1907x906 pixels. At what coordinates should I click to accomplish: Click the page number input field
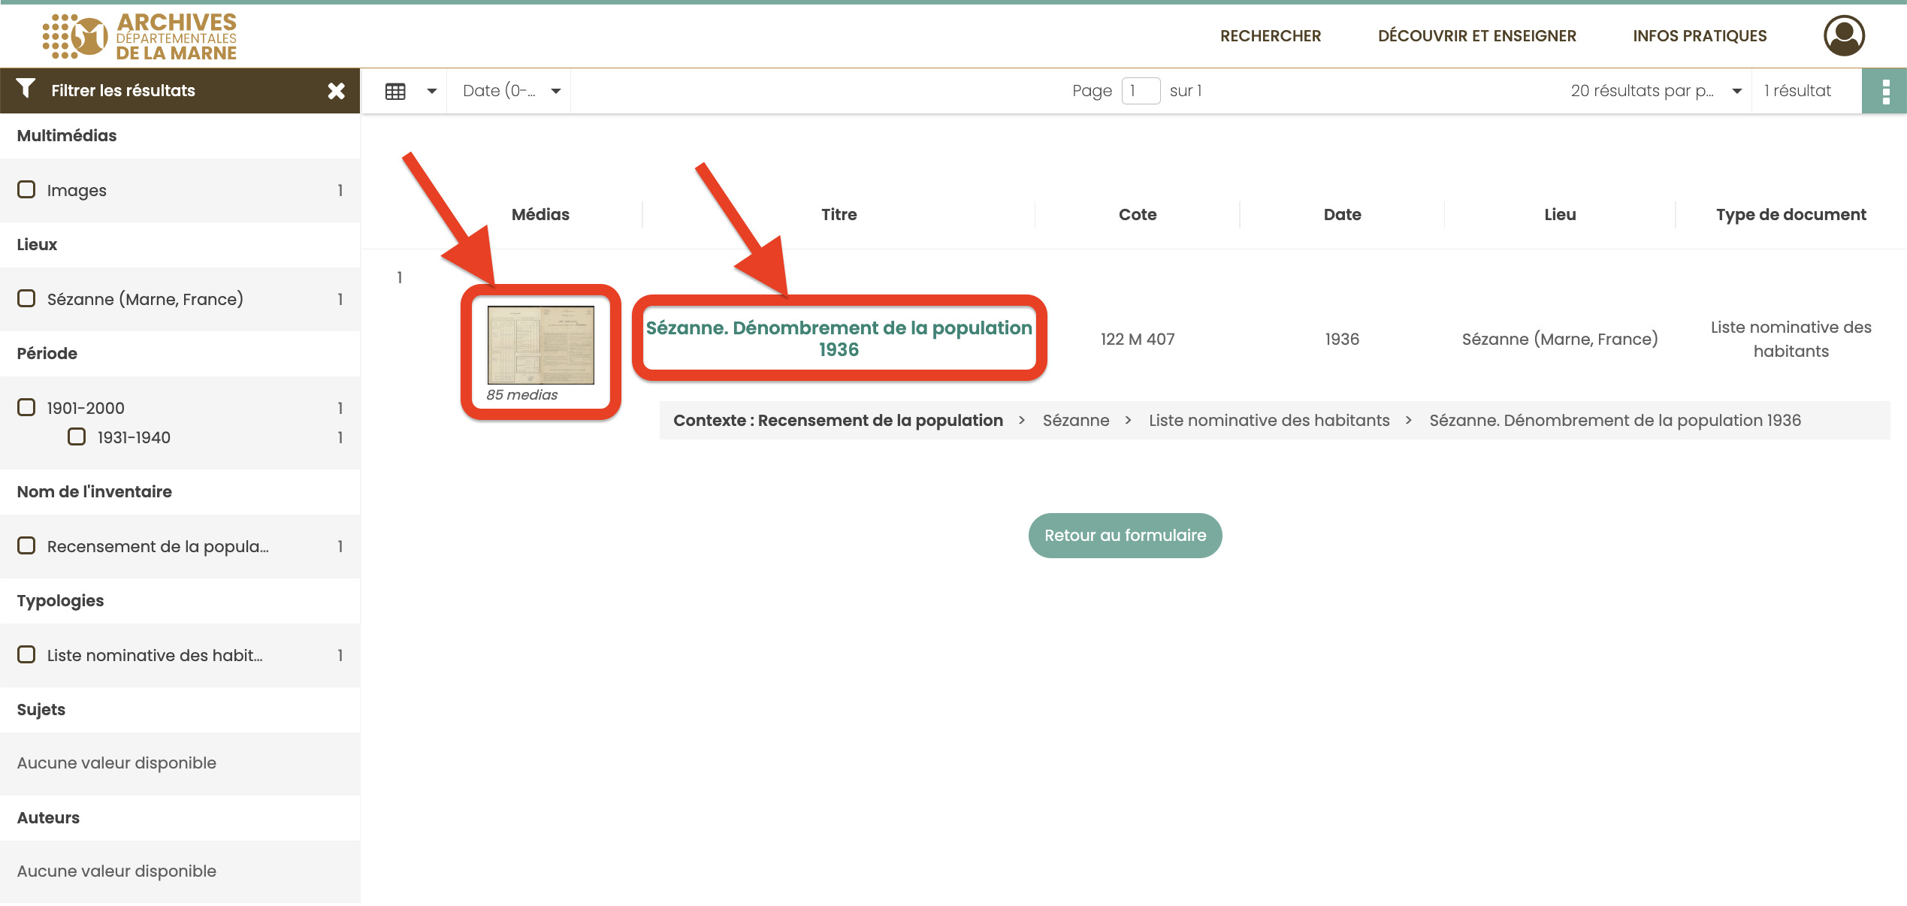click(x=1140, y=90)
